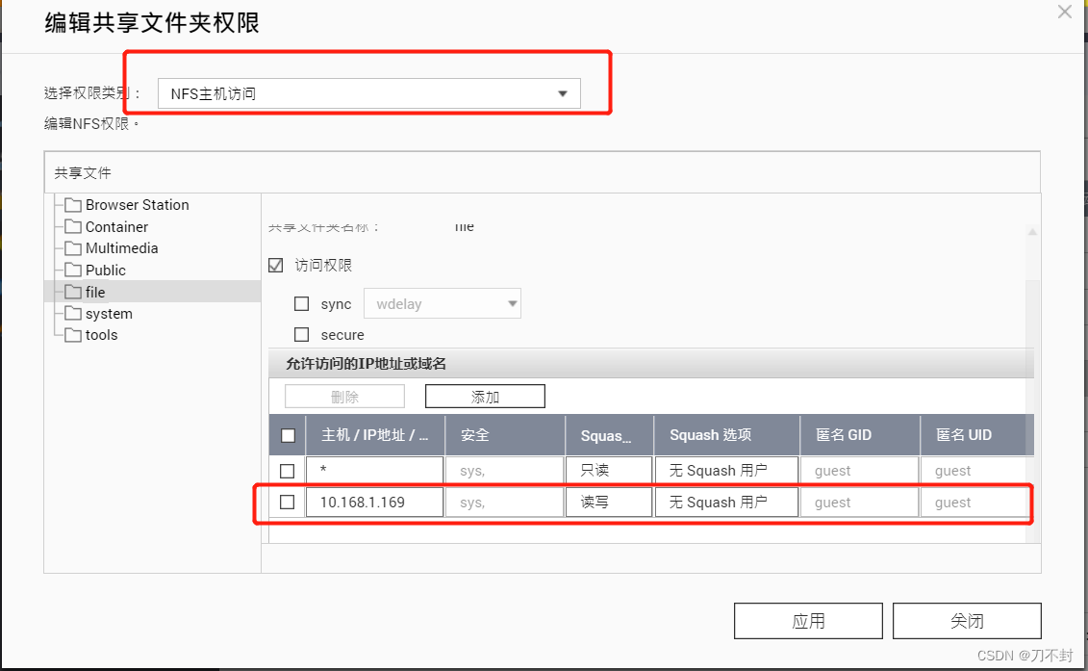
Task: Select the Container folder
Action: pos(116,227)
